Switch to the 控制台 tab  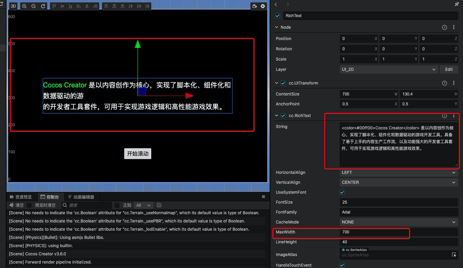pyautogui.click(x=50, y=197)
